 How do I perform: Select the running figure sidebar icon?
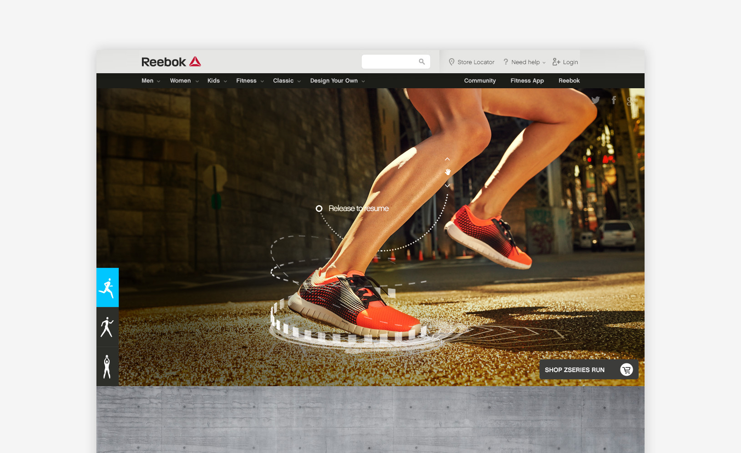coord(107,287)
